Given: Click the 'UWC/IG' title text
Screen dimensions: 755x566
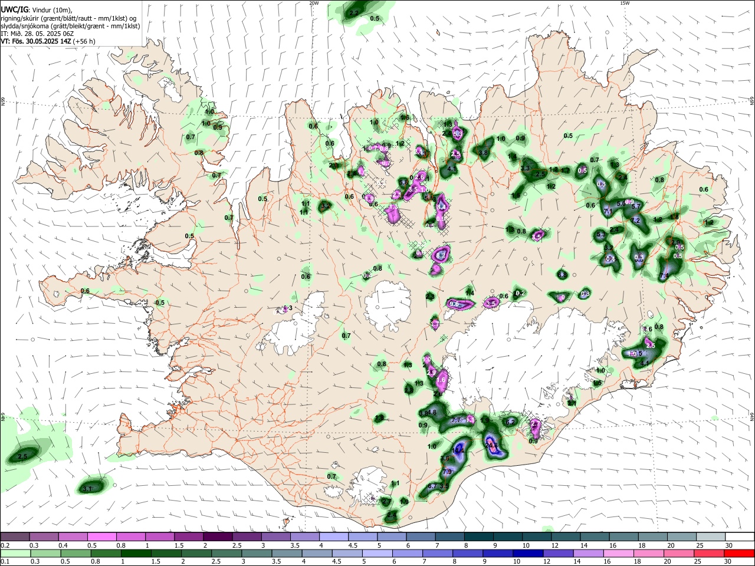Looking at the screenshot, I should [x=14, y=10].
